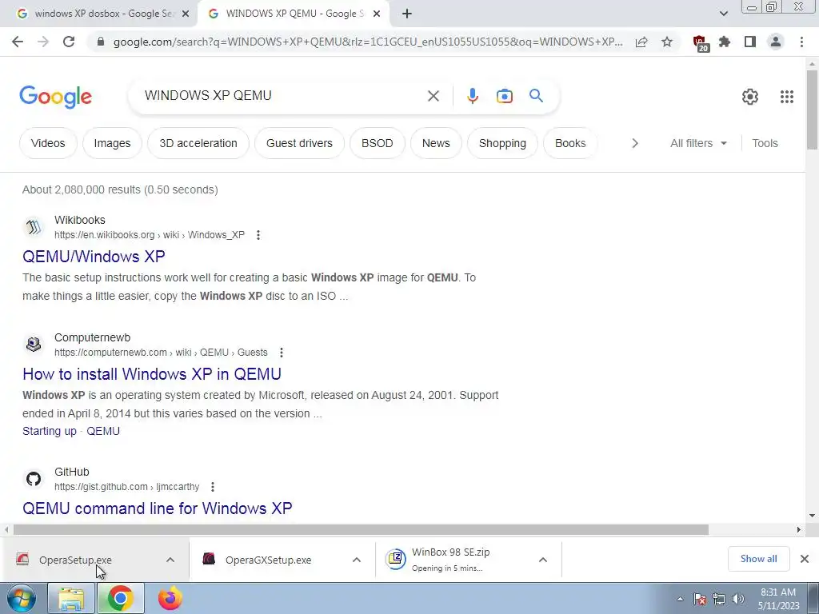Open the share this page icon

[x=641, y=42]
